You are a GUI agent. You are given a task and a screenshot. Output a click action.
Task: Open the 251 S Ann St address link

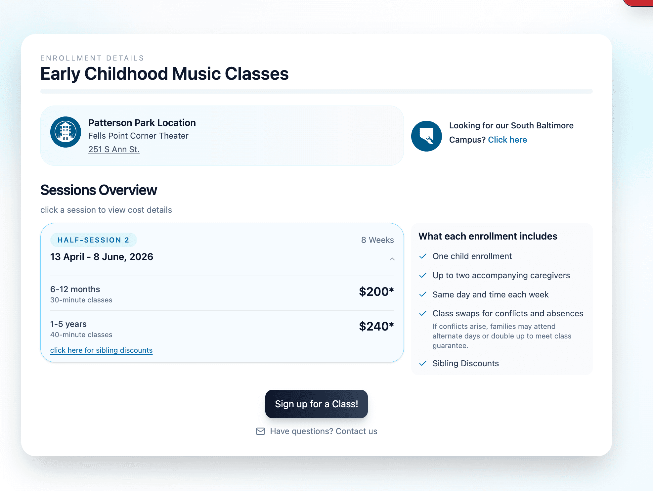click(x=114, y=149)
